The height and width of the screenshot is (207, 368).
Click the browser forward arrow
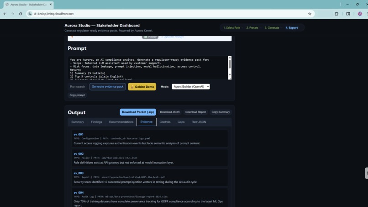coord(12,14)
